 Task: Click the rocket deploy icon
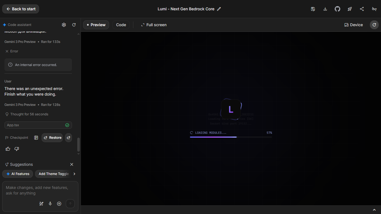(x=350, y=9)
